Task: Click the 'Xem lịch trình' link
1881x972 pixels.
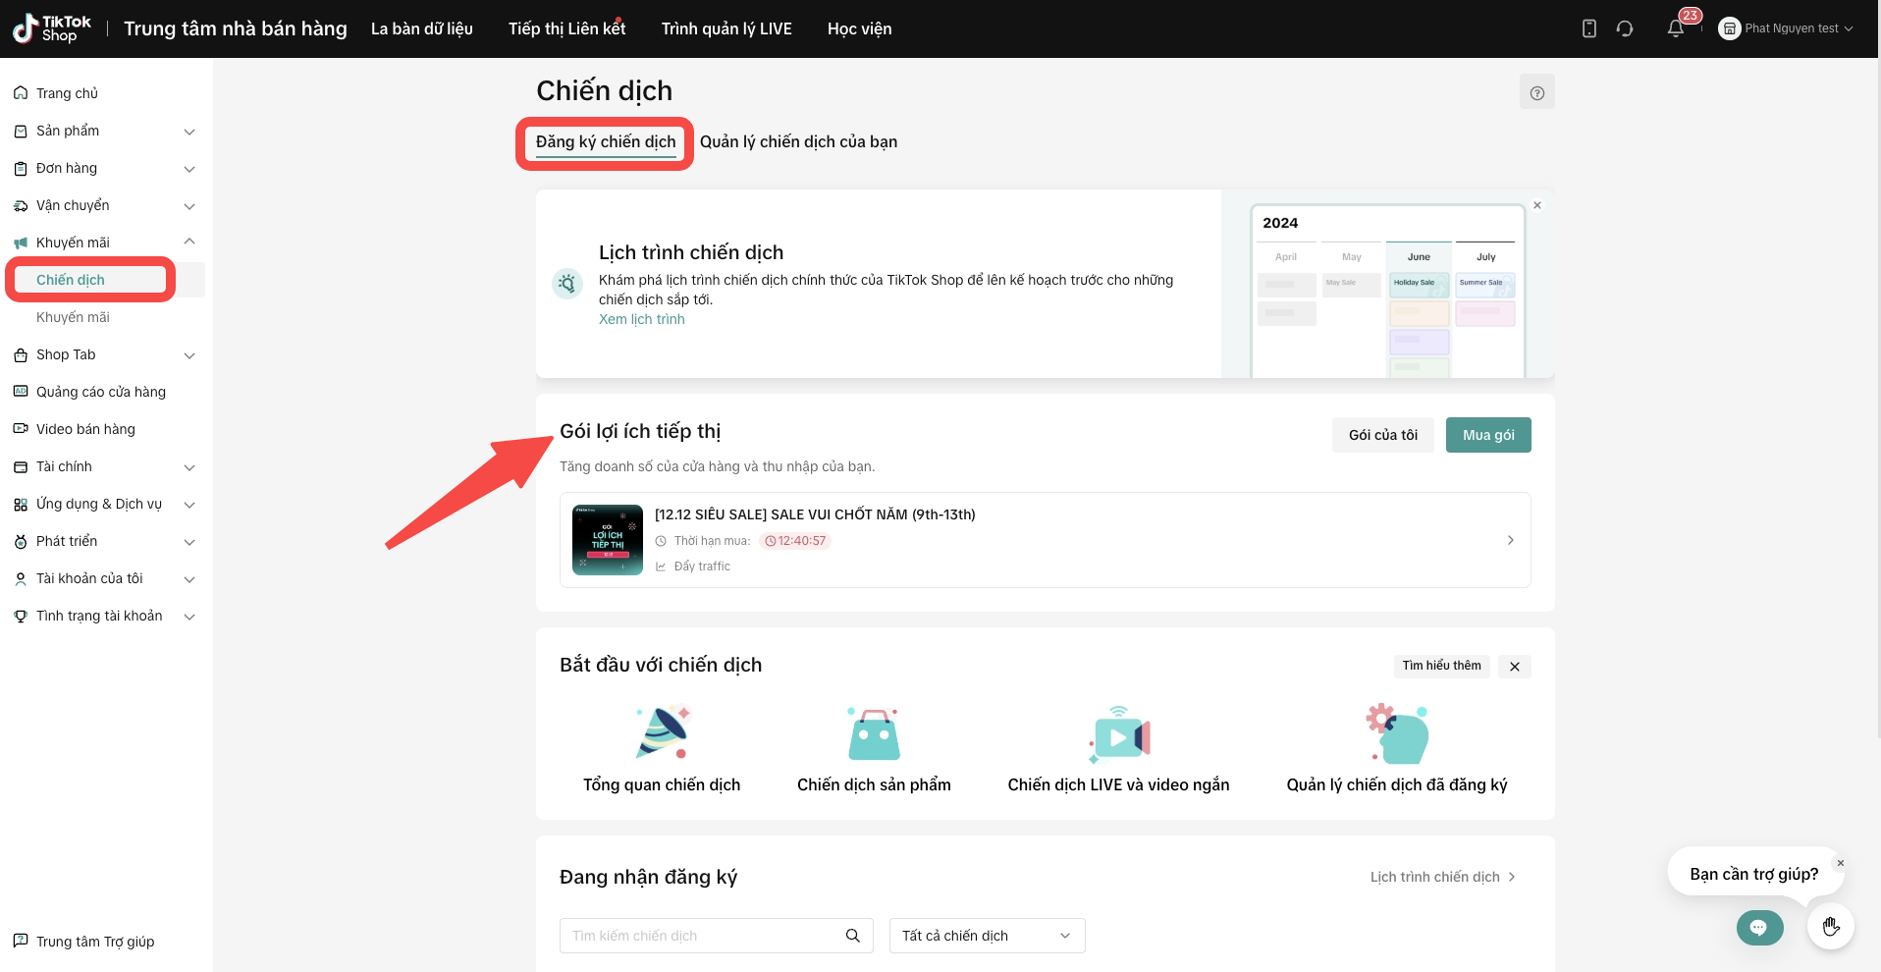Action: pyautogui.click(x=642, y=319)
